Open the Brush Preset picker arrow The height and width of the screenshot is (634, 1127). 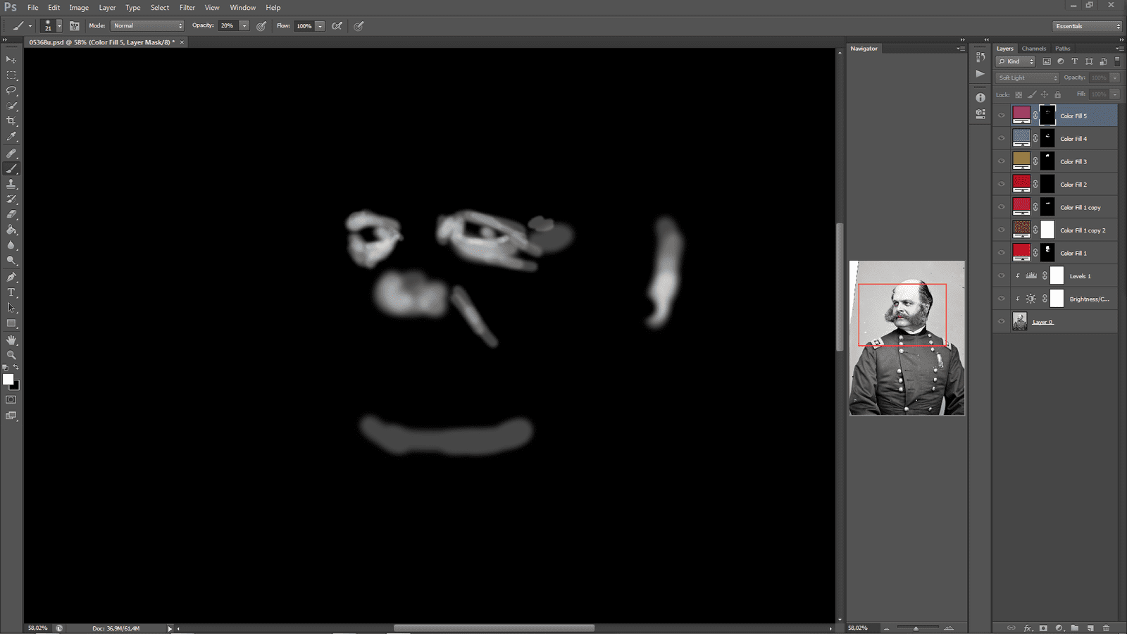[59, 26]
